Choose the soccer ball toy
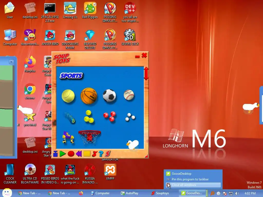263x197 pixels. (109, 96)
